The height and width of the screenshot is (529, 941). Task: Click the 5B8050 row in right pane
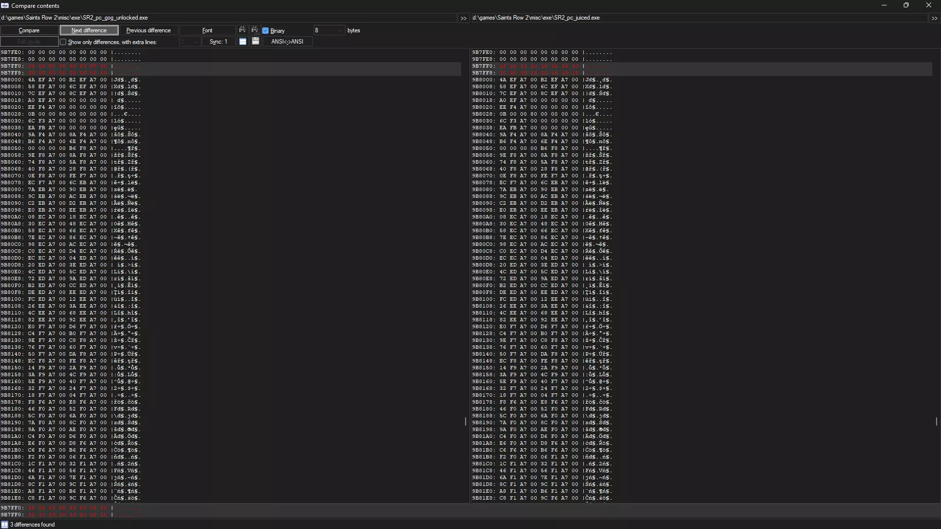click(x=701, y=148)
